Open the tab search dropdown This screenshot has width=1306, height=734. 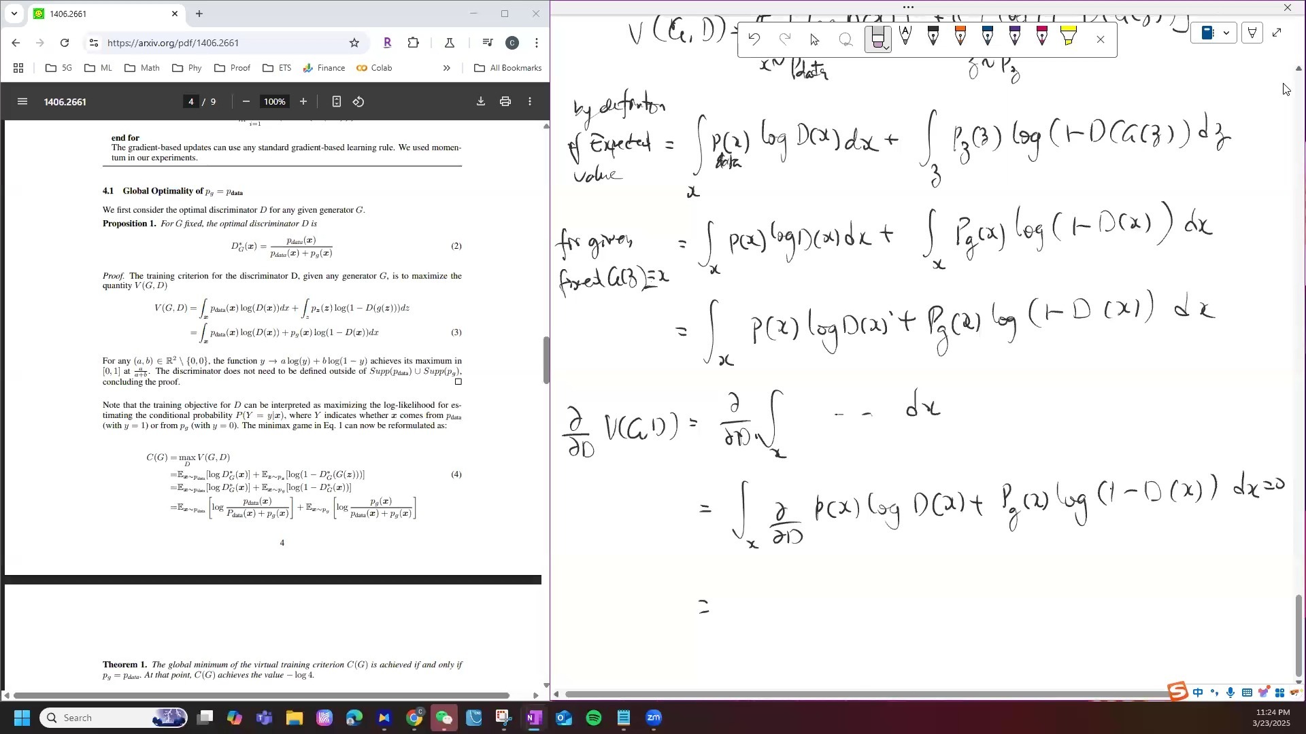pyautogui.click(x=14, y=14)
